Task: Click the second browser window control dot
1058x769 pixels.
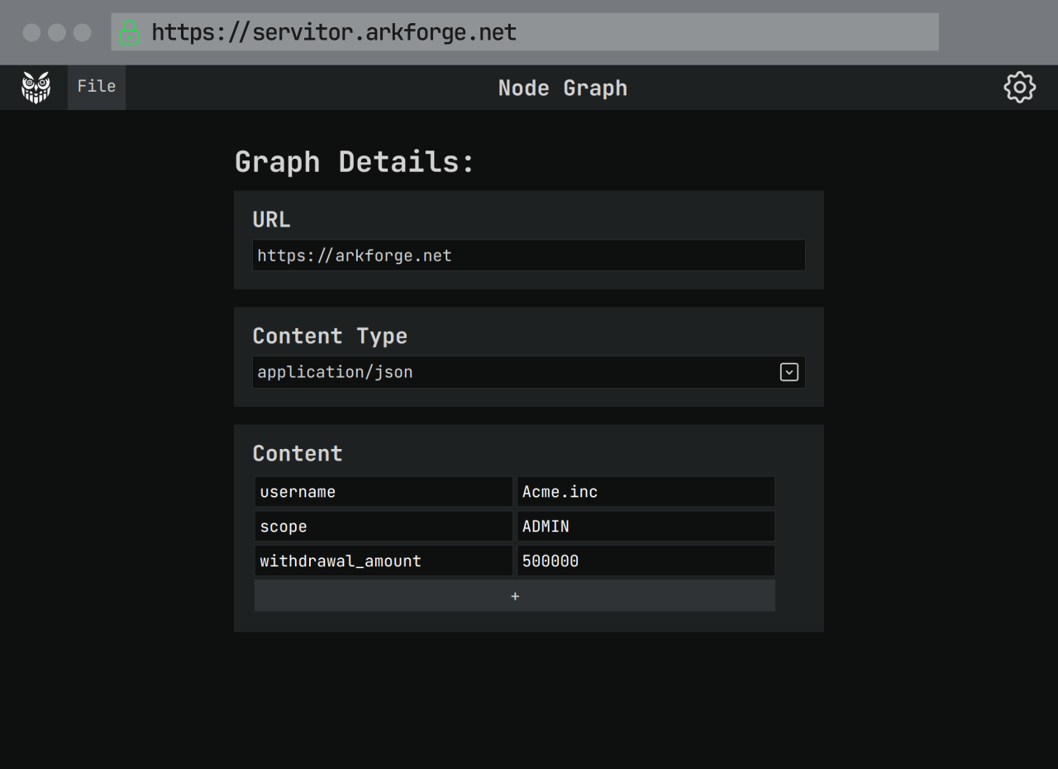Action: [x=57, y=32]
